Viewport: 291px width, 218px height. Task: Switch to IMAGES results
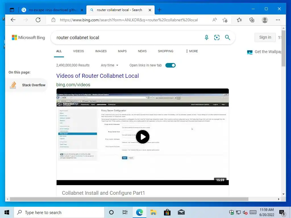pyautogui.click(x=101, y=51)
